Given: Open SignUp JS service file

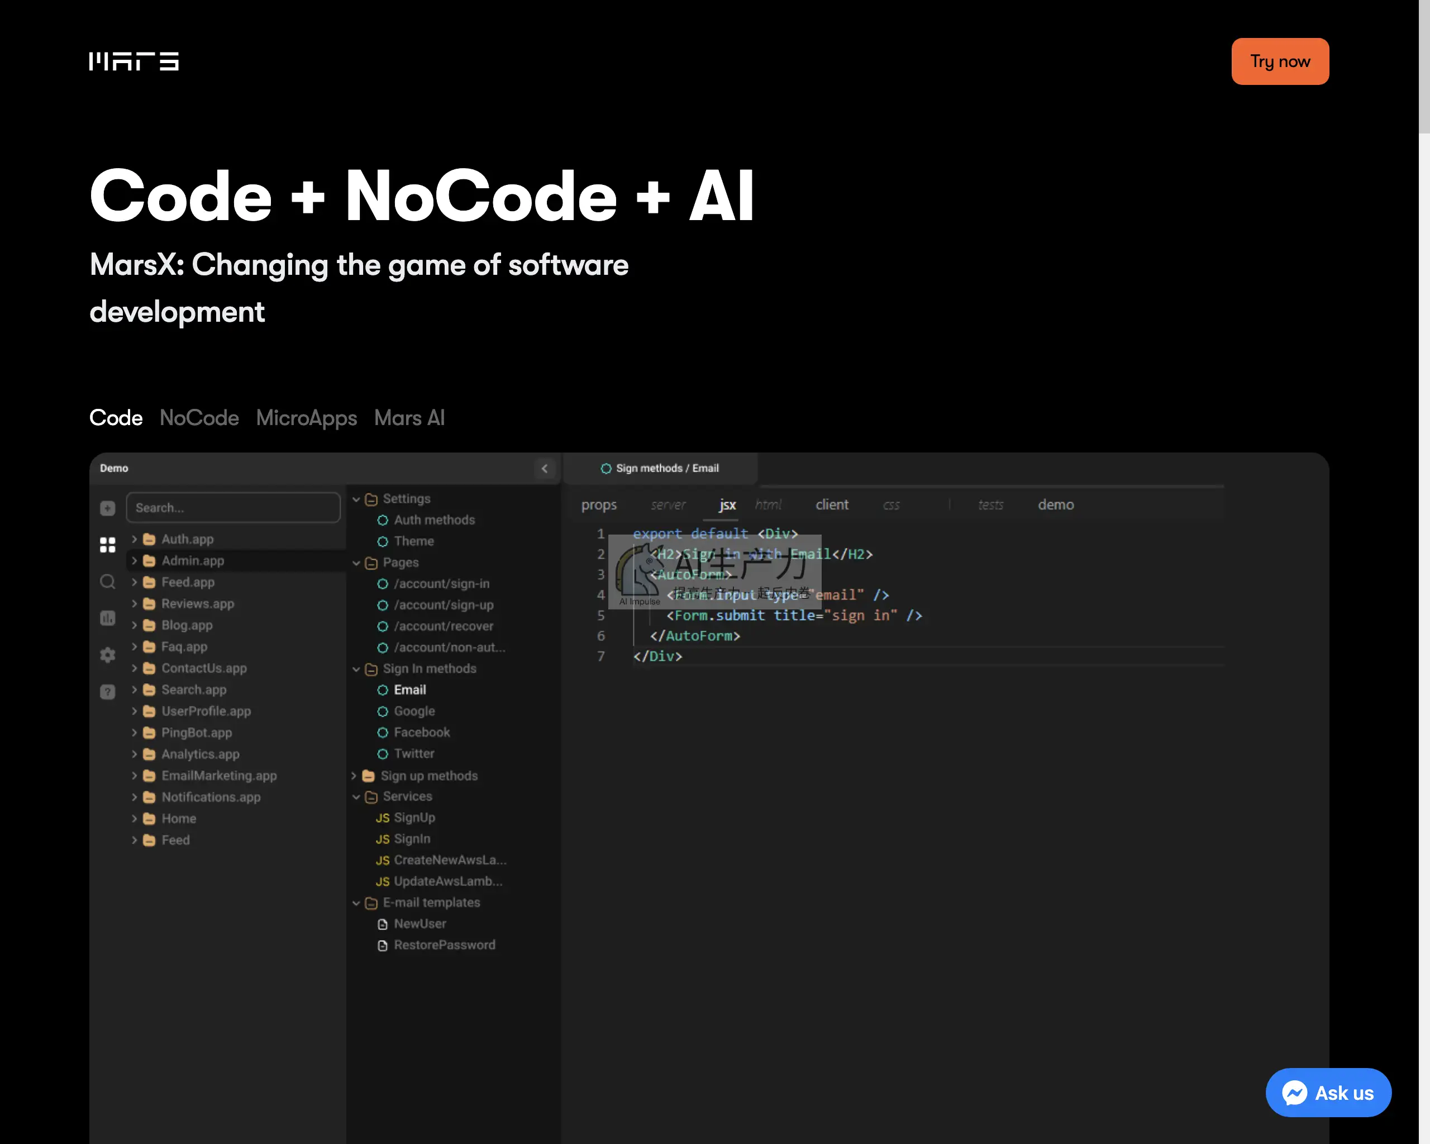Looking at the screenshot, I should 405,818.
